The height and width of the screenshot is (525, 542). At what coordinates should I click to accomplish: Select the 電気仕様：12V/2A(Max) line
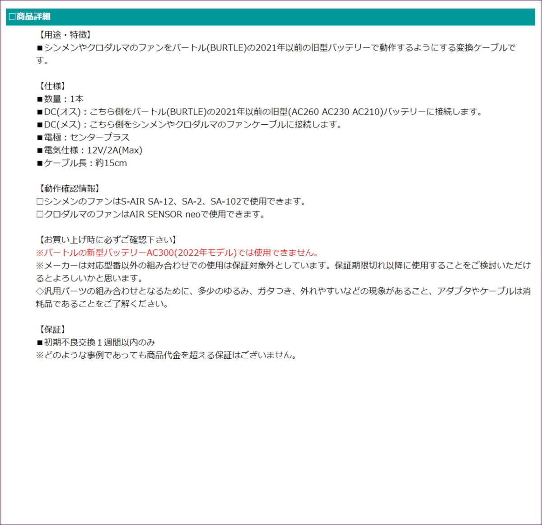[89, 150]
